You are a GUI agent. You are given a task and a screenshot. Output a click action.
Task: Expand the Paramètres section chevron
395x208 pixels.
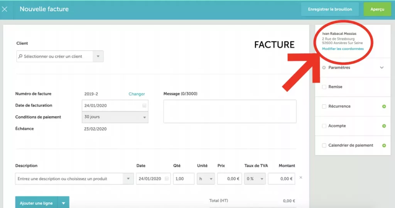382,68
